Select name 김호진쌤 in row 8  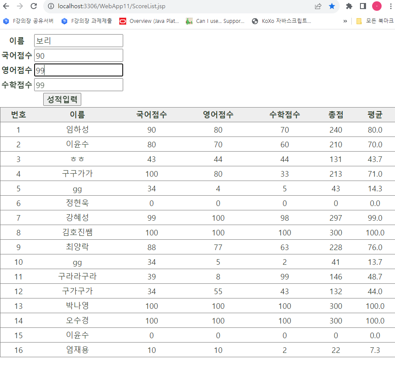click(77, 232)
